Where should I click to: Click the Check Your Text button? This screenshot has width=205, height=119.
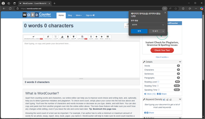pos(162,50)
